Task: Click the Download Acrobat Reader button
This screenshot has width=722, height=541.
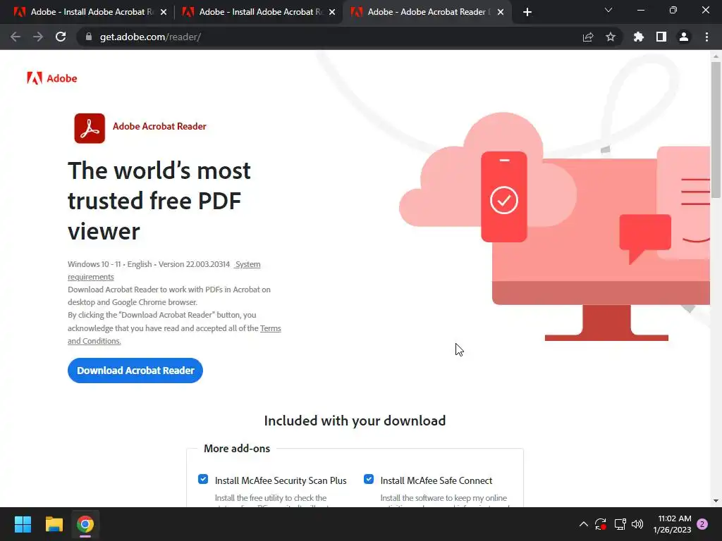Action: 135,371
